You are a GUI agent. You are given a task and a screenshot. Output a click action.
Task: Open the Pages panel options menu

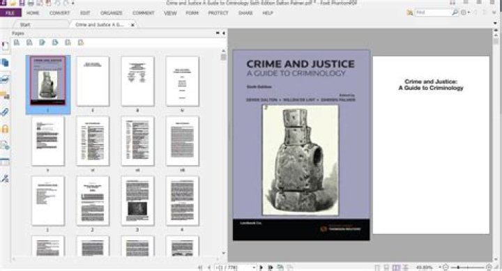click(218, 33)
